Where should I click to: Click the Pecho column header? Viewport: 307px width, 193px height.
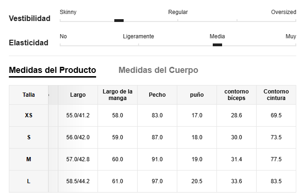click(x=157, y=95)
